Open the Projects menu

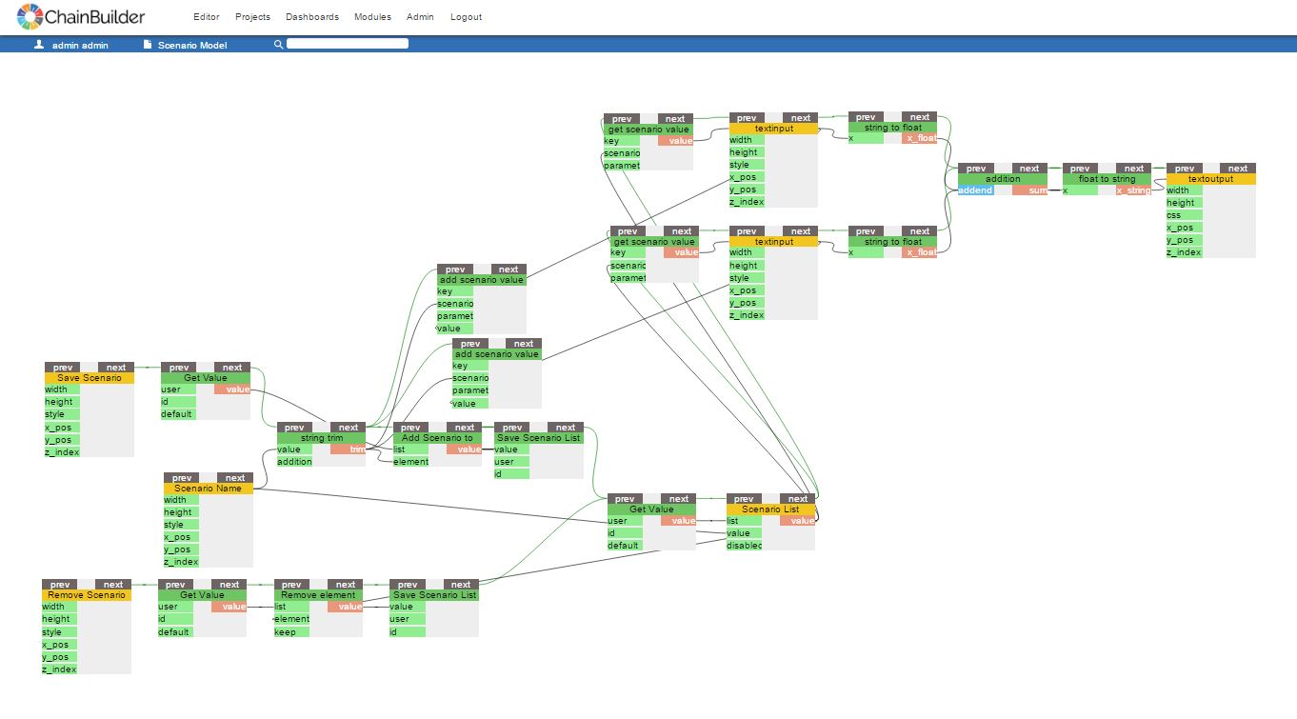(252, 17)
